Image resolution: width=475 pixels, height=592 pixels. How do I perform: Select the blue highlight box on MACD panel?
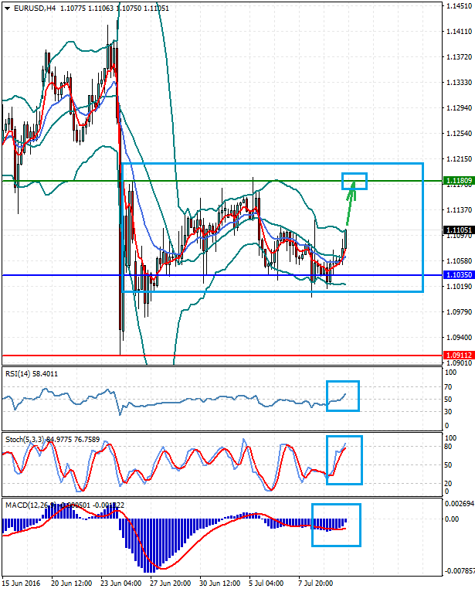pos(336,525)
